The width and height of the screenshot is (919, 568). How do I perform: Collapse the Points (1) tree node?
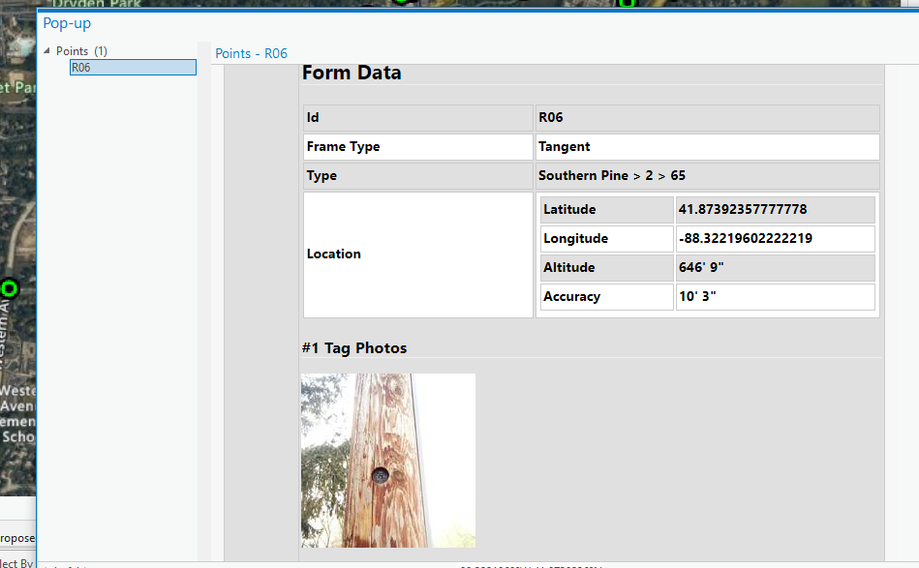(46, 50)
